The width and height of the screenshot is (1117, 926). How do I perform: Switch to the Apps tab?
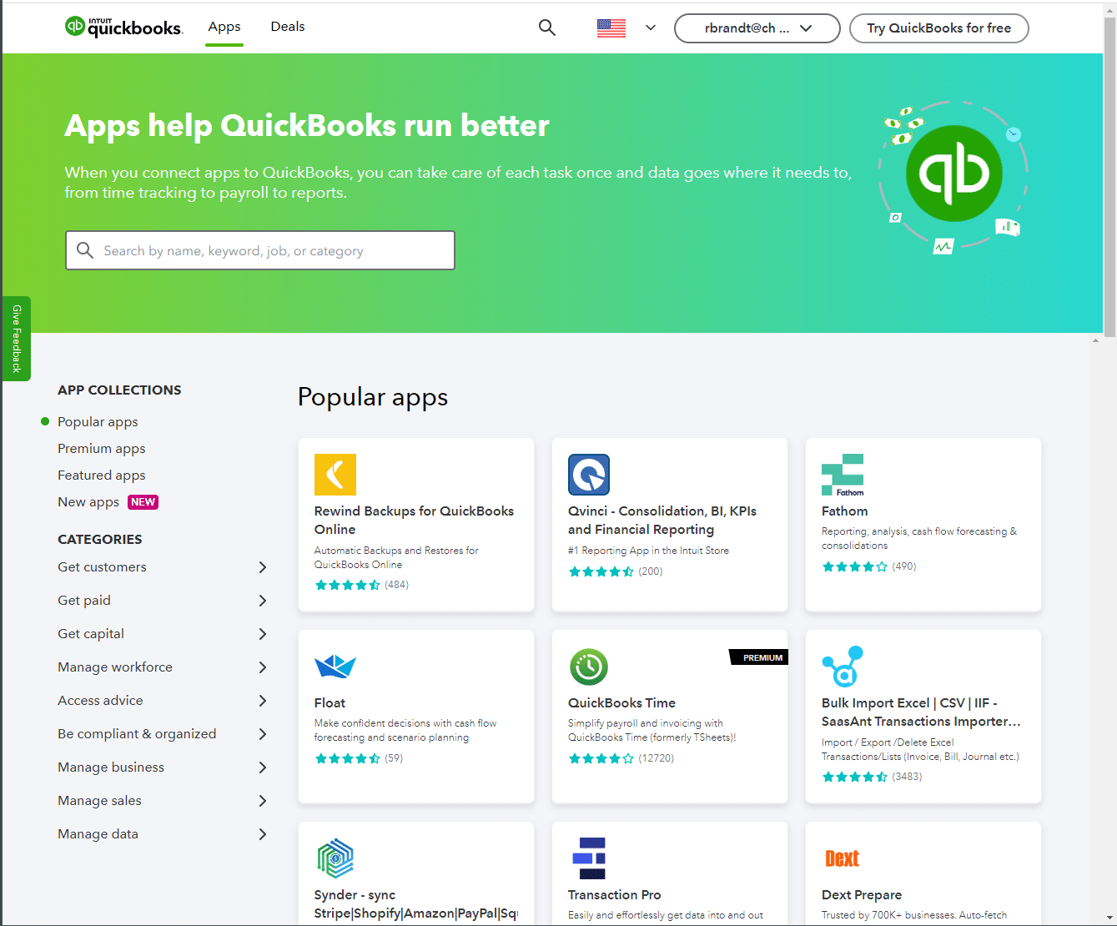(224, 27)
